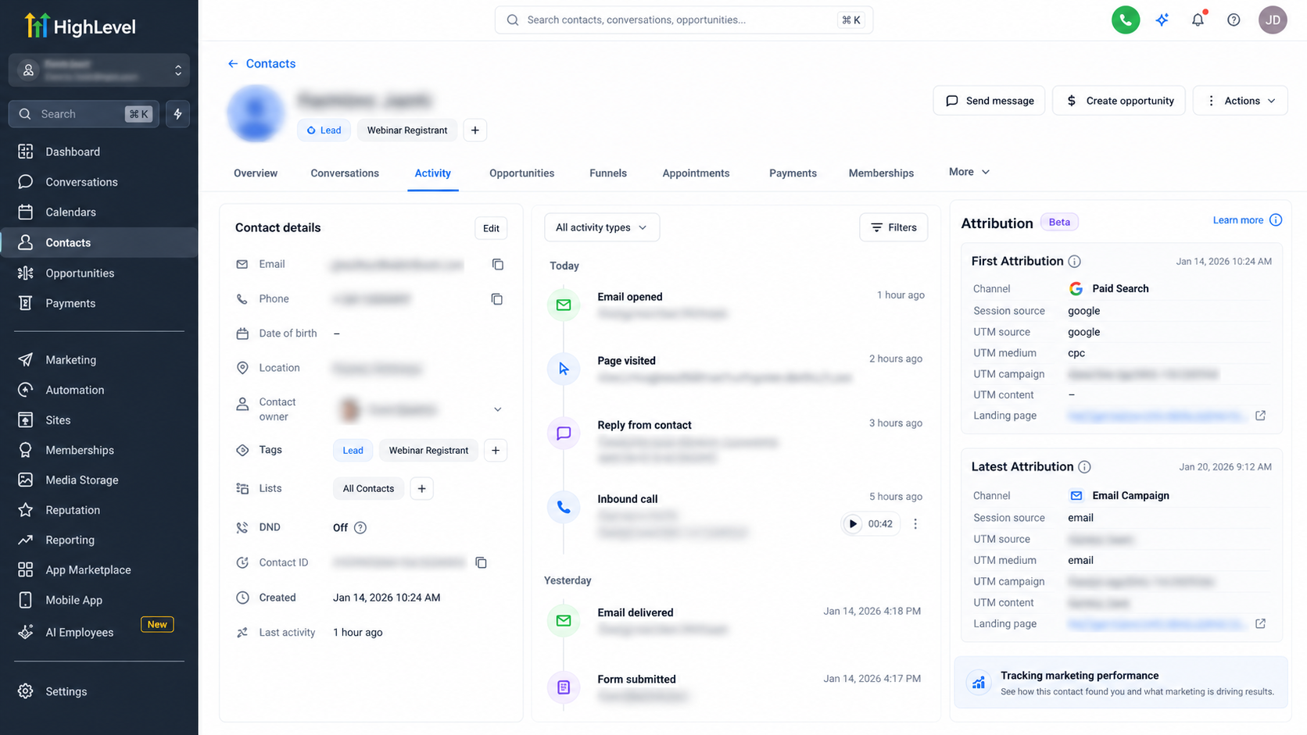The width and height of the screenshot is (1307, 735).
Task: Open Latest Attribution info icon
Action: point(1085,467)
